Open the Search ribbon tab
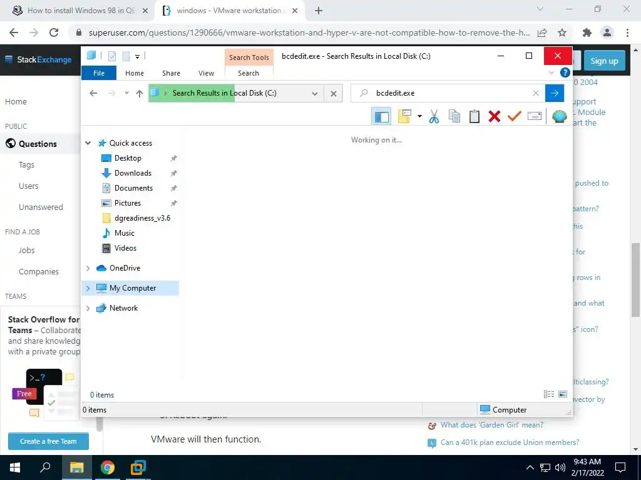641x480 pixels. [x=249, y=73]
